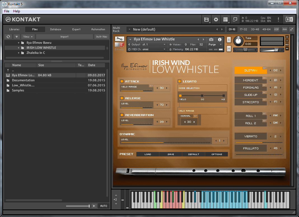Viewport: 299px width, 217px height.
Task: Expand the Ilya Efimov Bawu folder
Action: tap(18, 43)
